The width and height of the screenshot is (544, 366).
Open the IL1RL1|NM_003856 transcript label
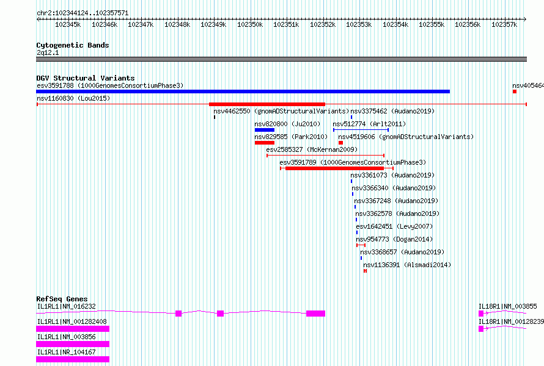[x=66, y=337]
